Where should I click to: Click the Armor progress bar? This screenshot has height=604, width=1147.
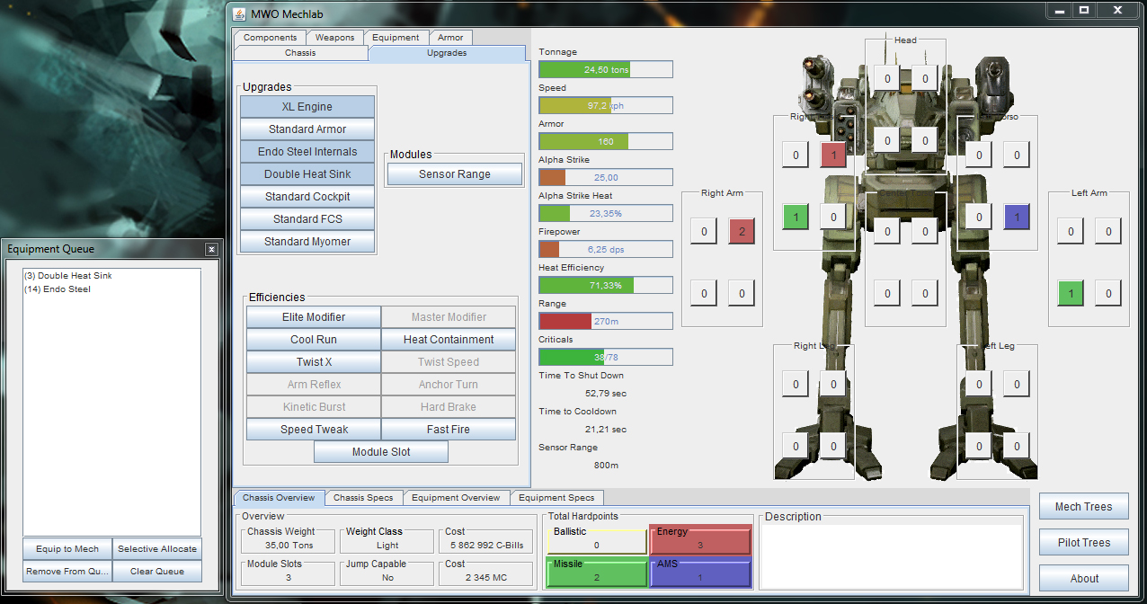[x=606, y=141]
